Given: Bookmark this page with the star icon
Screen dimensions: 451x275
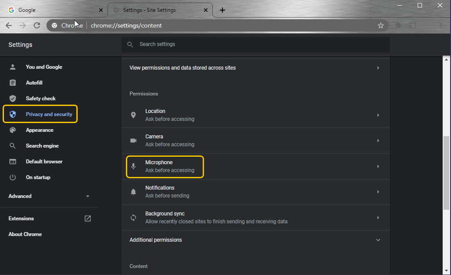Looking at the screenshot, I should (x=380, y=25).
